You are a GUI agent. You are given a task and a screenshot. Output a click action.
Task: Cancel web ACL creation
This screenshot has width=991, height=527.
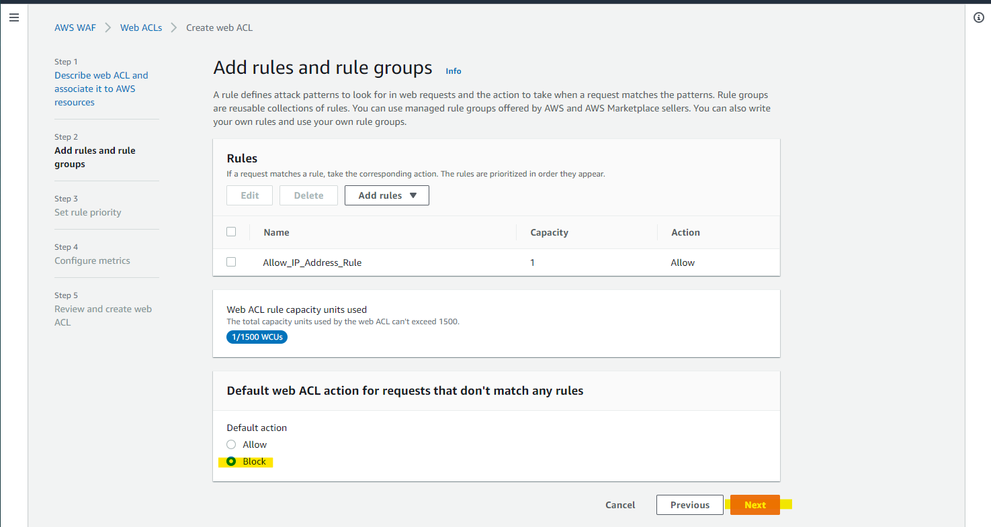click(619, 505)
